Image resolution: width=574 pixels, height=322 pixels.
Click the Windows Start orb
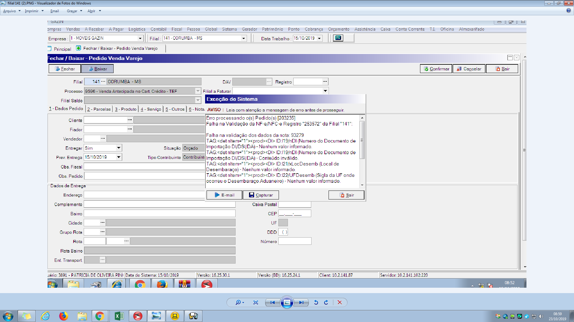(8, 316)
